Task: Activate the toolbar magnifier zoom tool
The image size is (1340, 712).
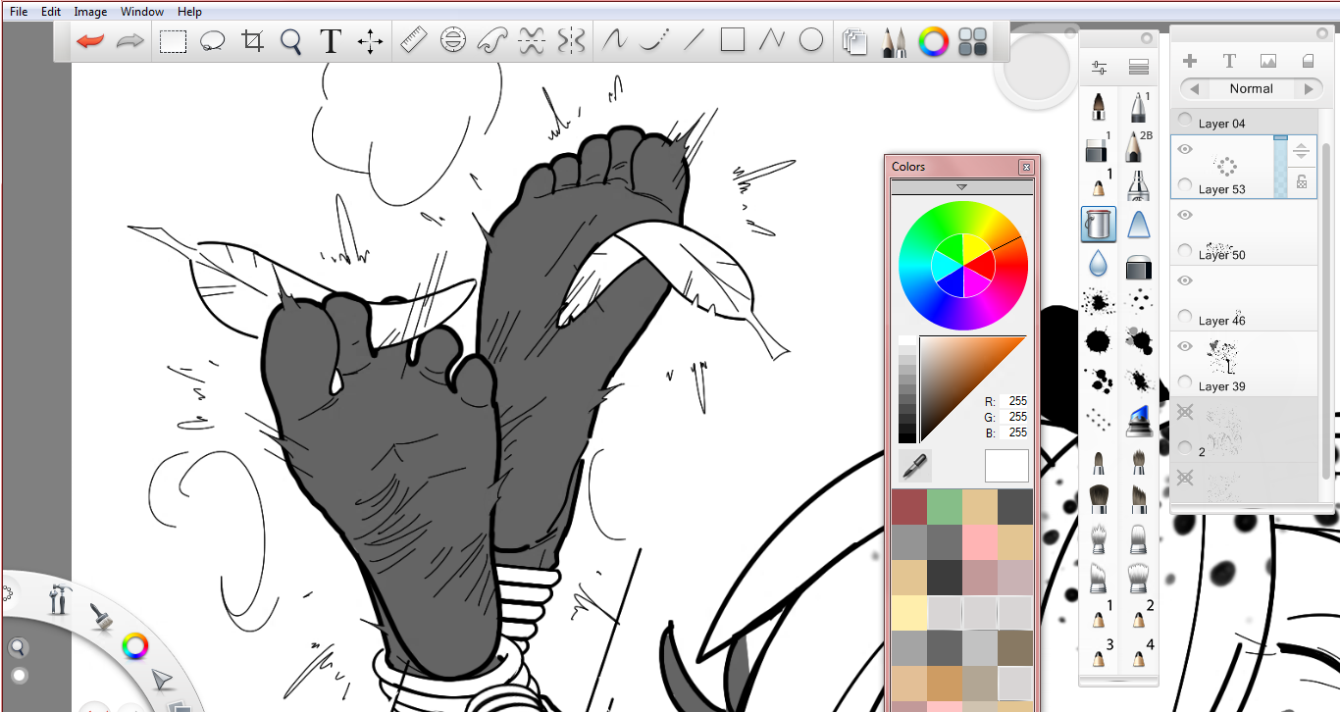Action: (x=291, y=41)
